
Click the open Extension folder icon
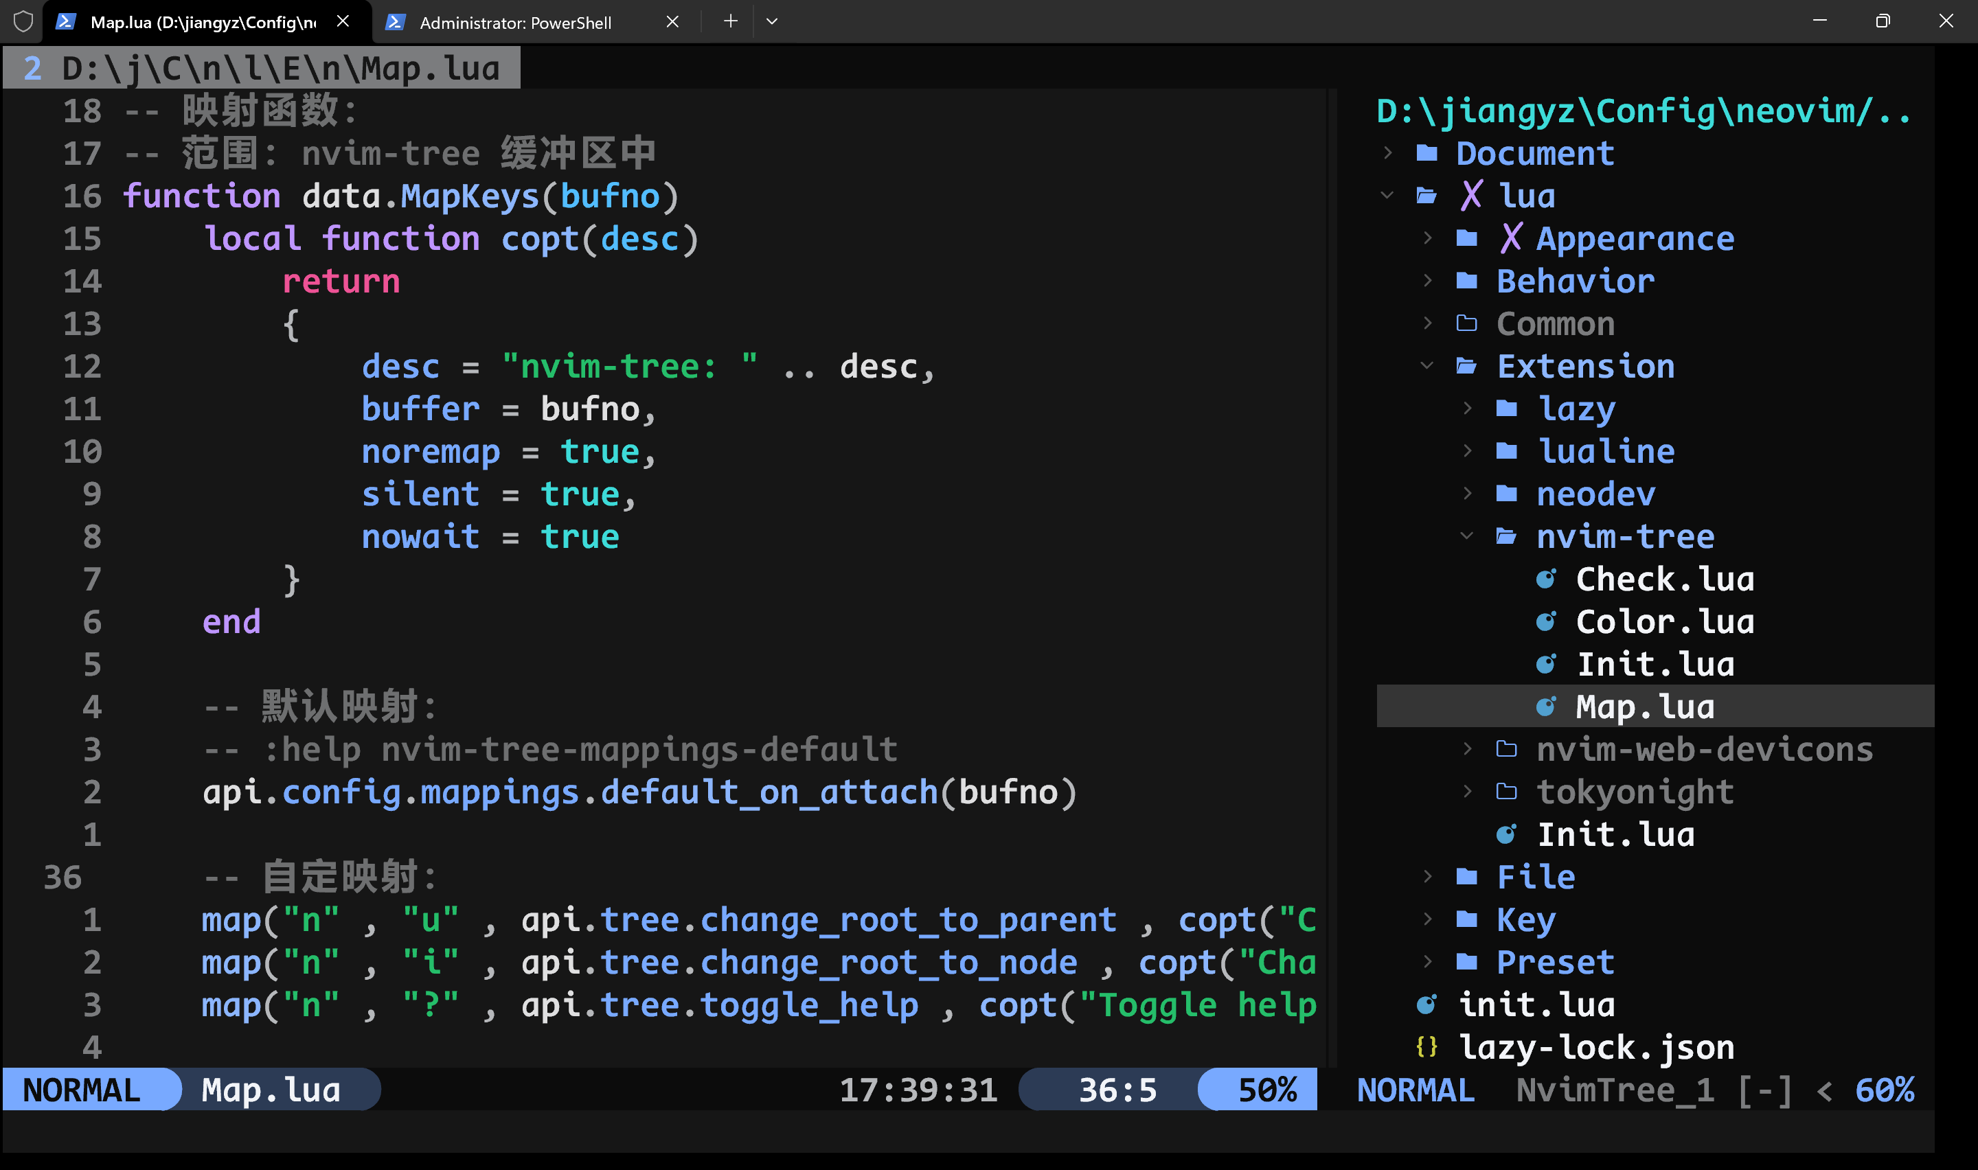[x=1466, y=366]
